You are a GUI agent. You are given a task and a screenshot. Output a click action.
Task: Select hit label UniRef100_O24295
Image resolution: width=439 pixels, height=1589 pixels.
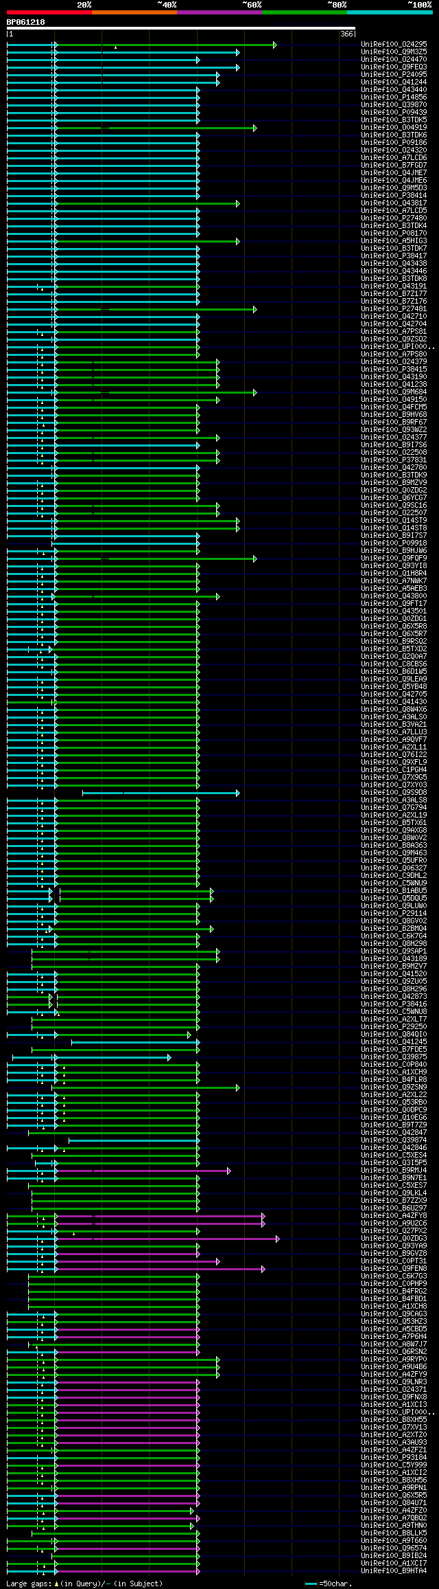point(394,45)
